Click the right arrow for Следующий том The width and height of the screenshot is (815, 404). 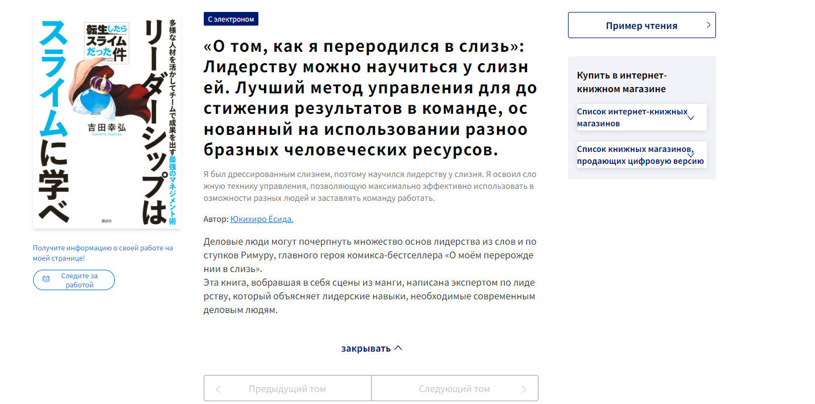point(524,389)
